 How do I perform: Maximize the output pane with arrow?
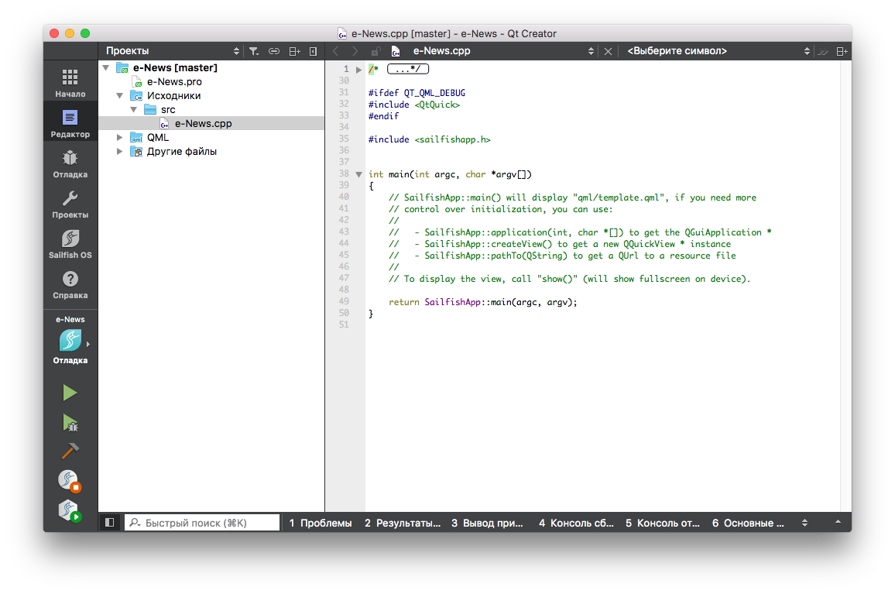point(838,522)
